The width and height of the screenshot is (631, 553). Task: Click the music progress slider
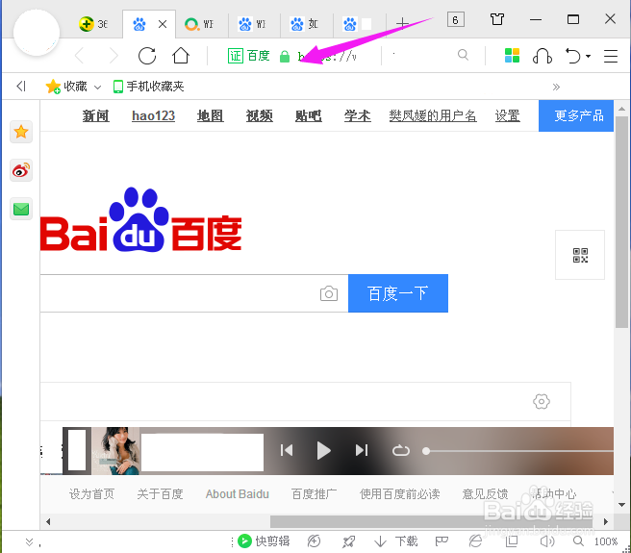click(x=517, y=451)
